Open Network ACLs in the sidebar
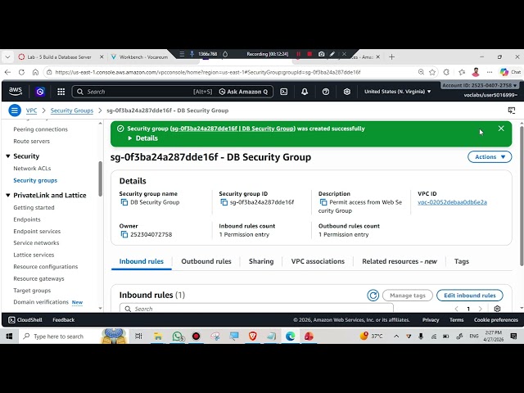Viewport: 524px width, 393px height. tap(32, 169)
